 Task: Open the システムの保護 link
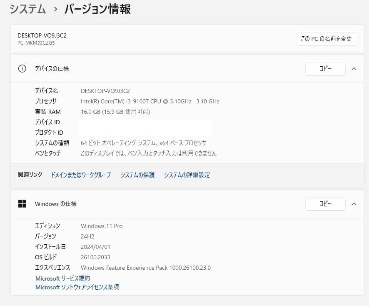pyautogui.click(x=138, y=175)
